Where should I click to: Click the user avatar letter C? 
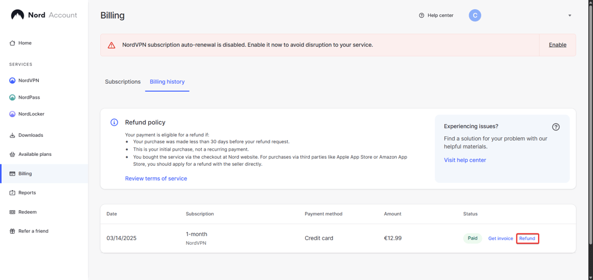475,16
